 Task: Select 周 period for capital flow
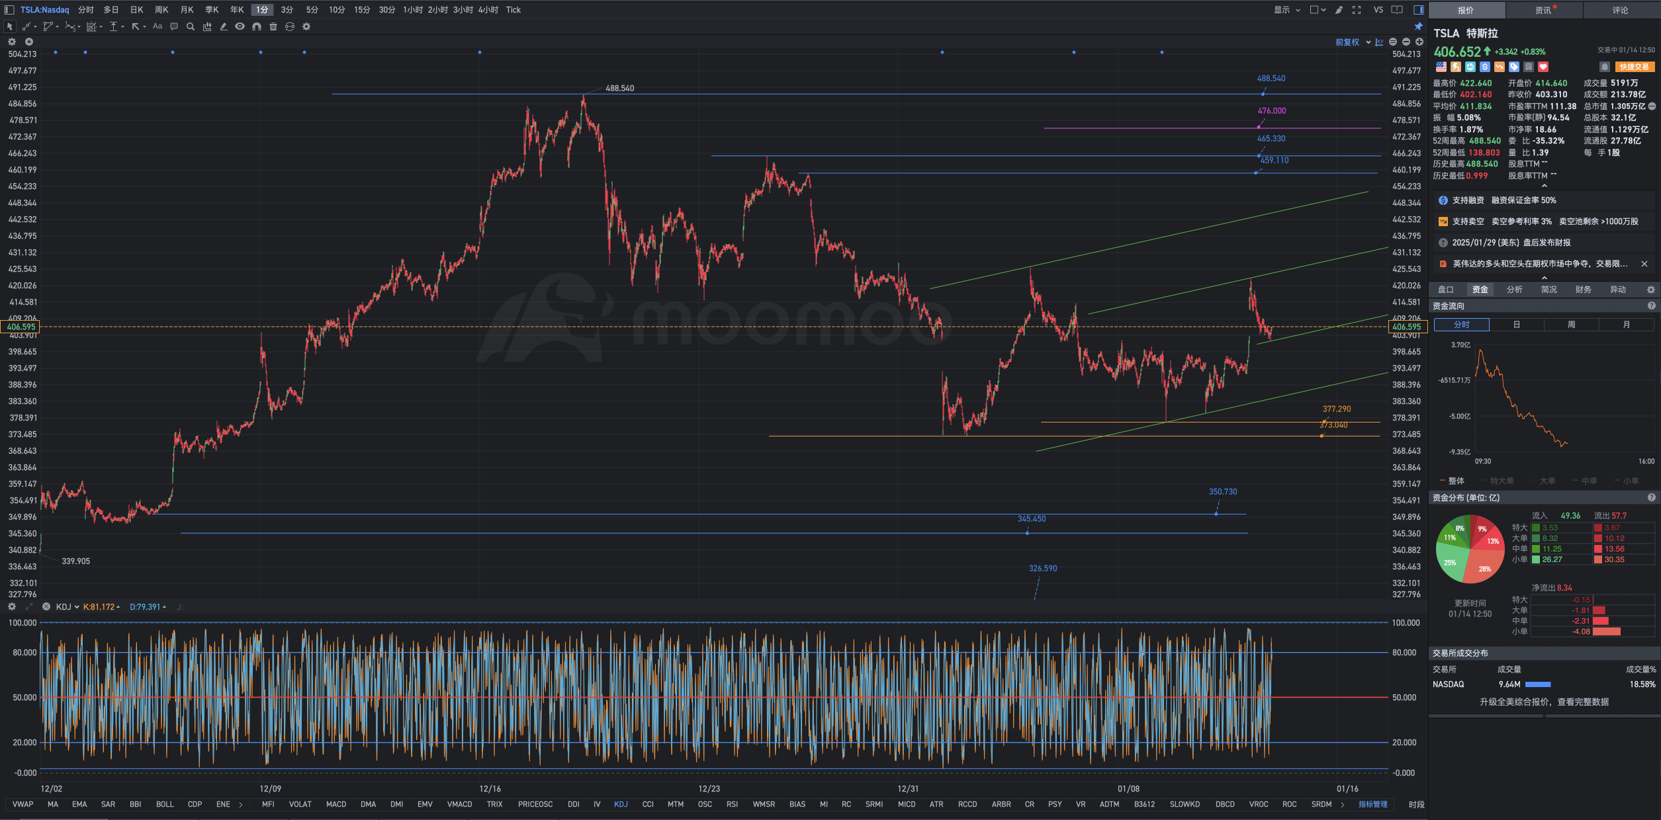point(1571,325)
